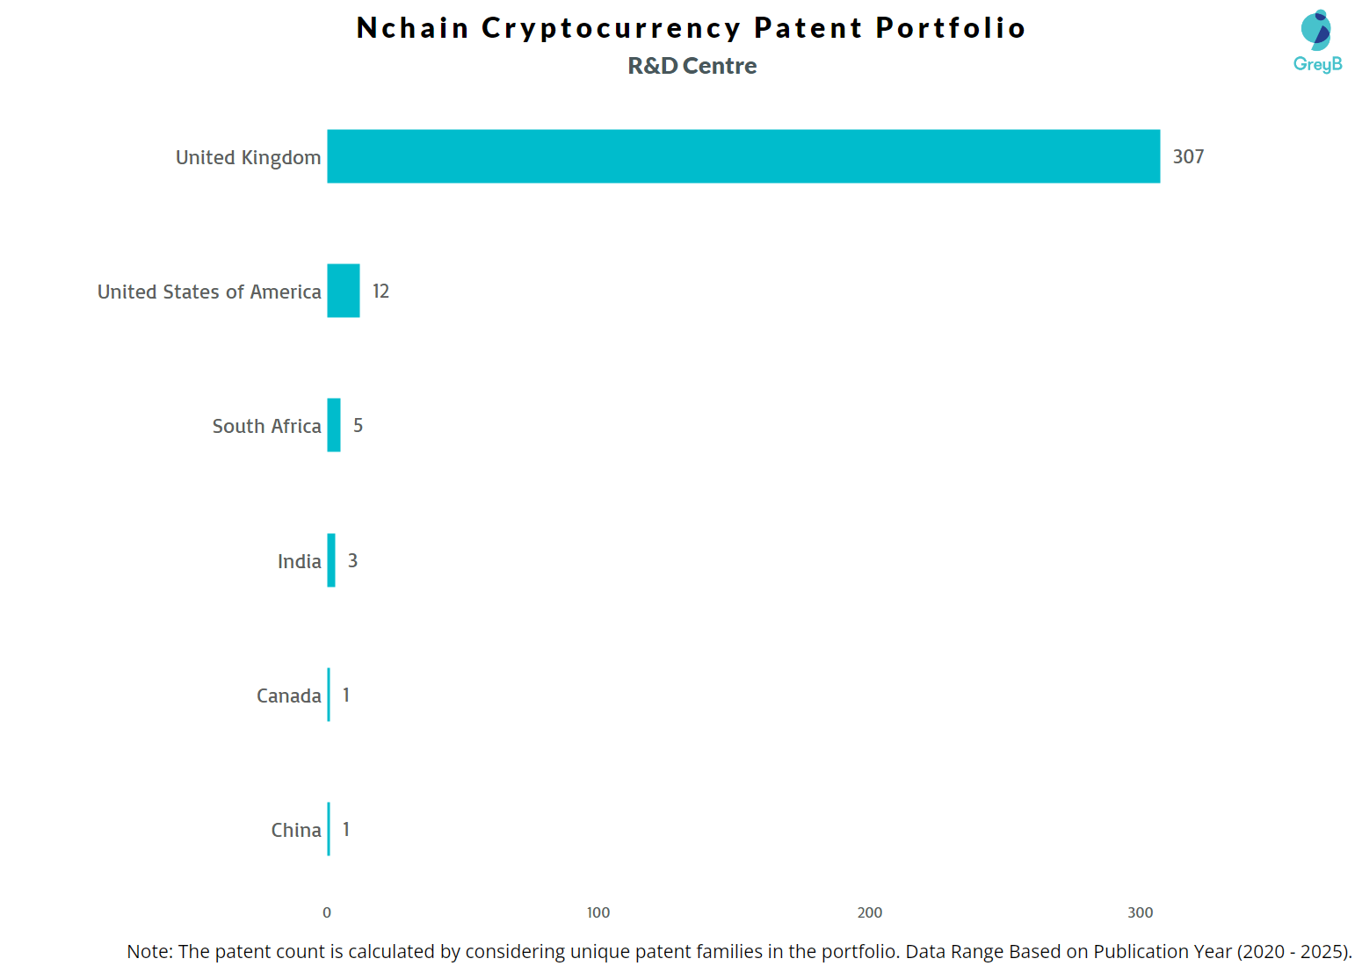Click the Canada bar

[x=329, y=695]
